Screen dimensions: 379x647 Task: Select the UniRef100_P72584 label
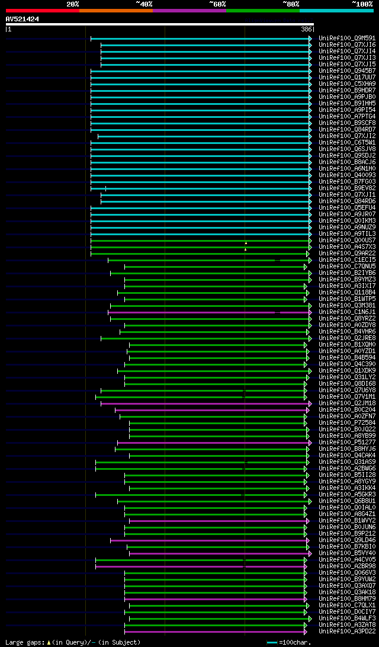point(347,423)
